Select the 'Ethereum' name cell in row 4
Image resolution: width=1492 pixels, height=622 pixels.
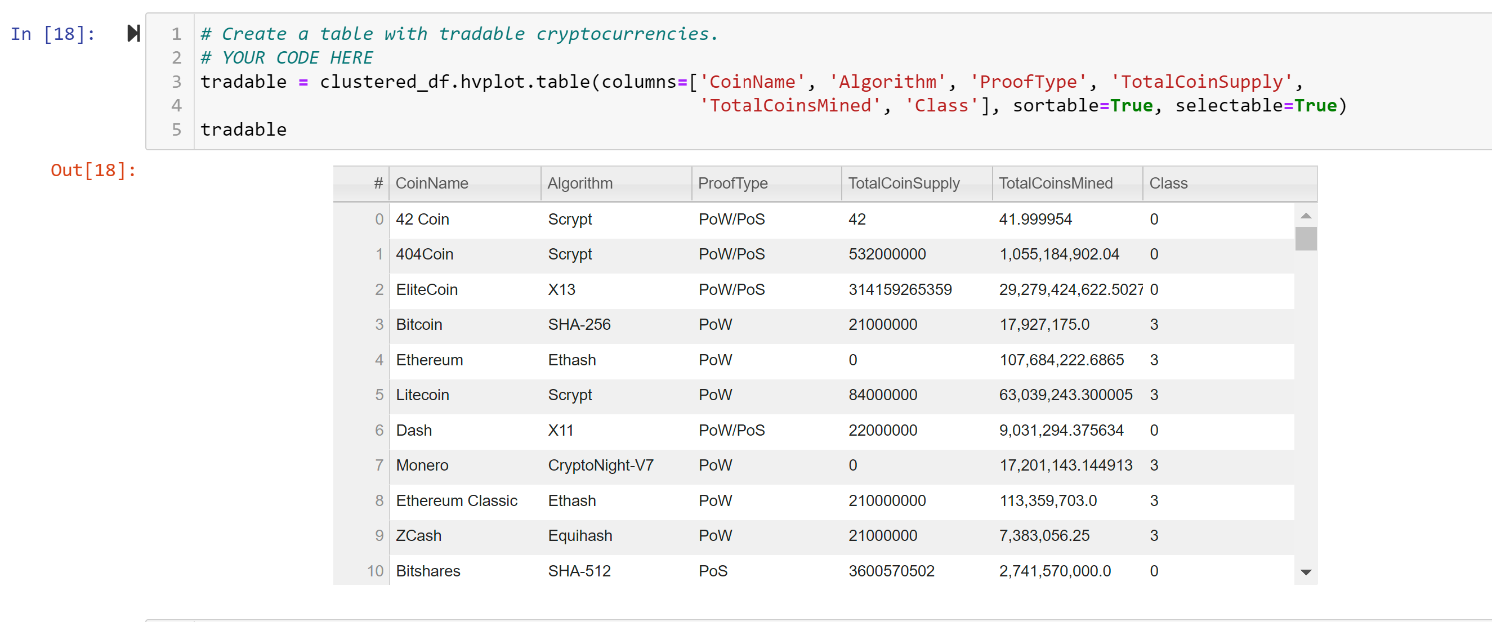[466, 360]
